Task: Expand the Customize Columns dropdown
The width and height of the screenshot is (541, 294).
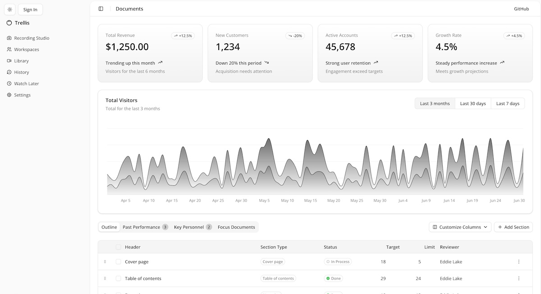Action: 460,227
